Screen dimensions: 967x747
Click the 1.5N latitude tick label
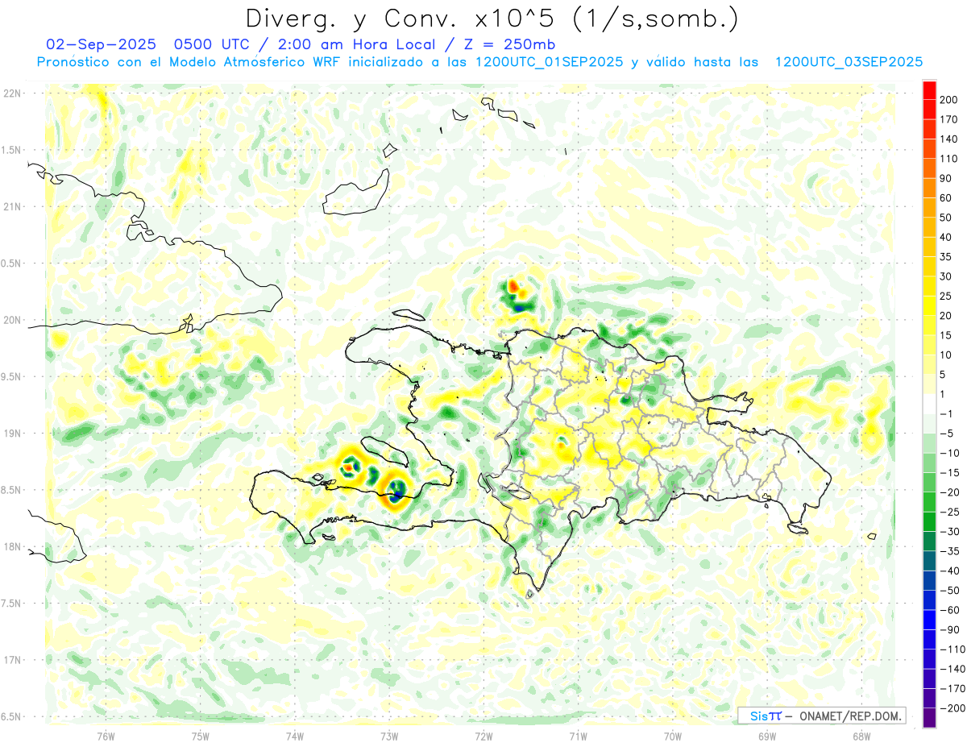point(11,150)
